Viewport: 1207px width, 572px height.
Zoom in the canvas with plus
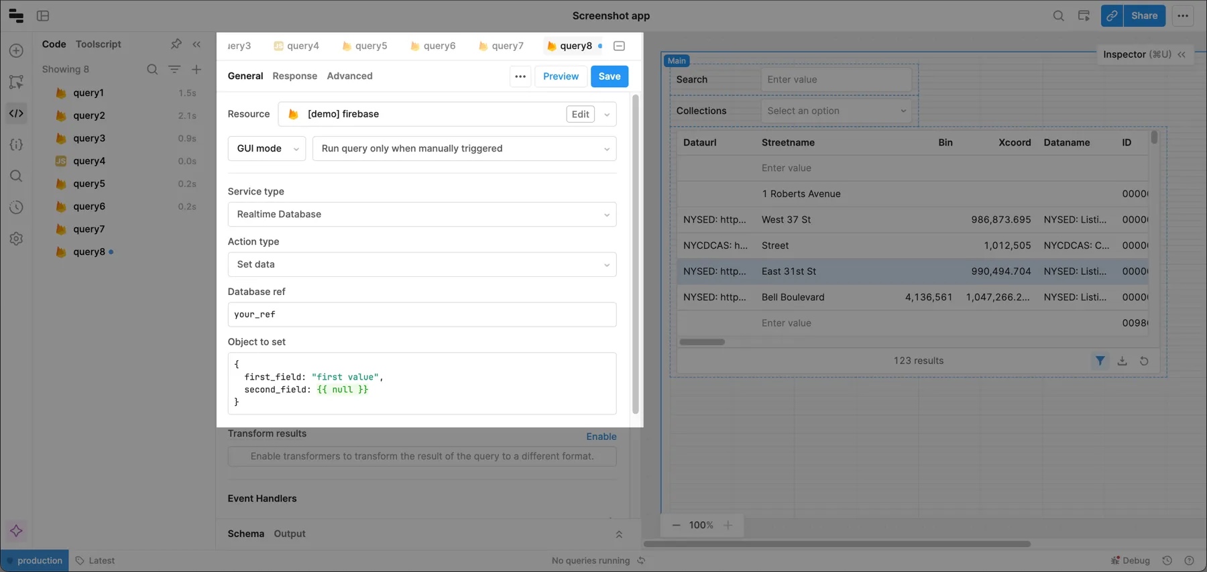click(x=728, y=525)
